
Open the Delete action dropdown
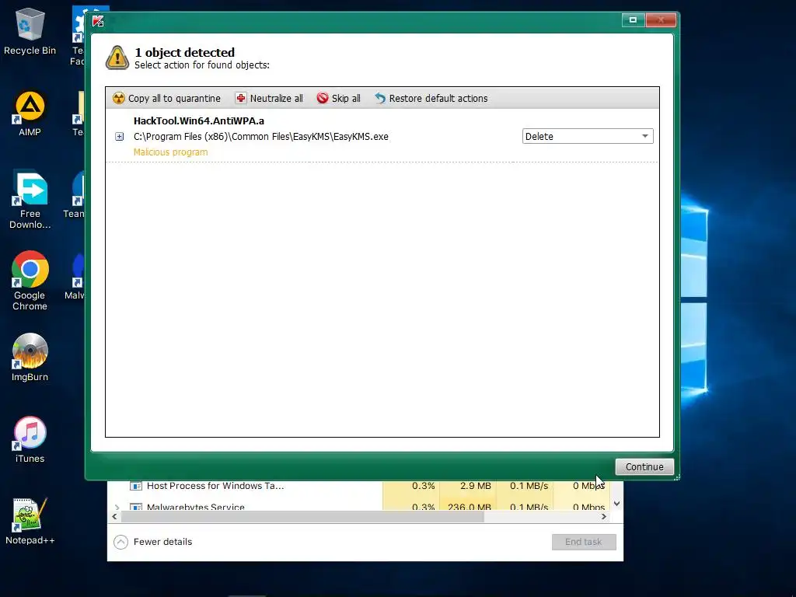588,136
